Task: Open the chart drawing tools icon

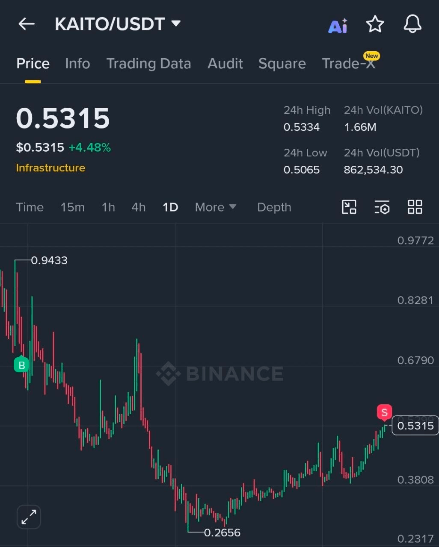Action: (x=349, y=207)
